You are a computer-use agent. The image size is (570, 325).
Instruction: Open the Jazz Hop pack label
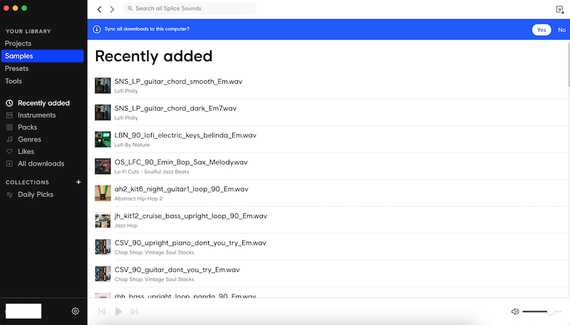[x=126, y=225]
